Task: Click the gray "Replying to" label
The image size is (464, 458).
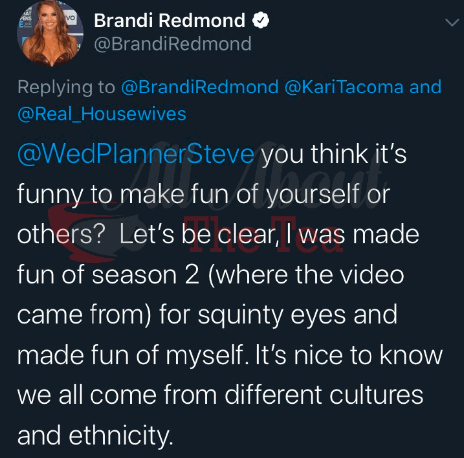Action: click(66, 87)
